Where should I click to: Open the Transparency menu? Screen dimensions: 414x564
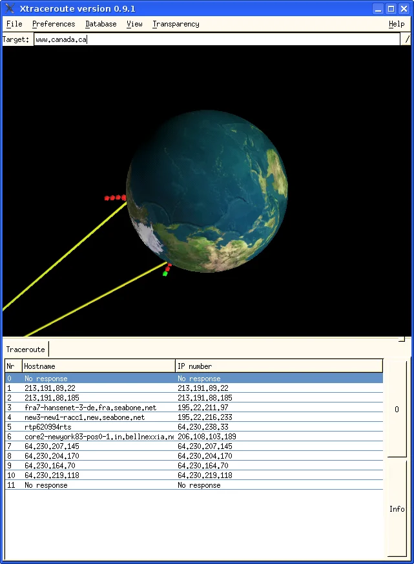176,24
